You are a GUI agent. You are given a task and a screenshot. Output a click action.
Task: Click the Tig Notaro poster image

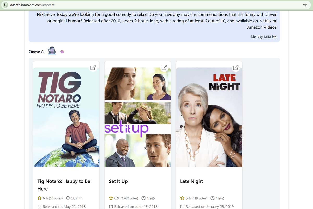(66, 117)
